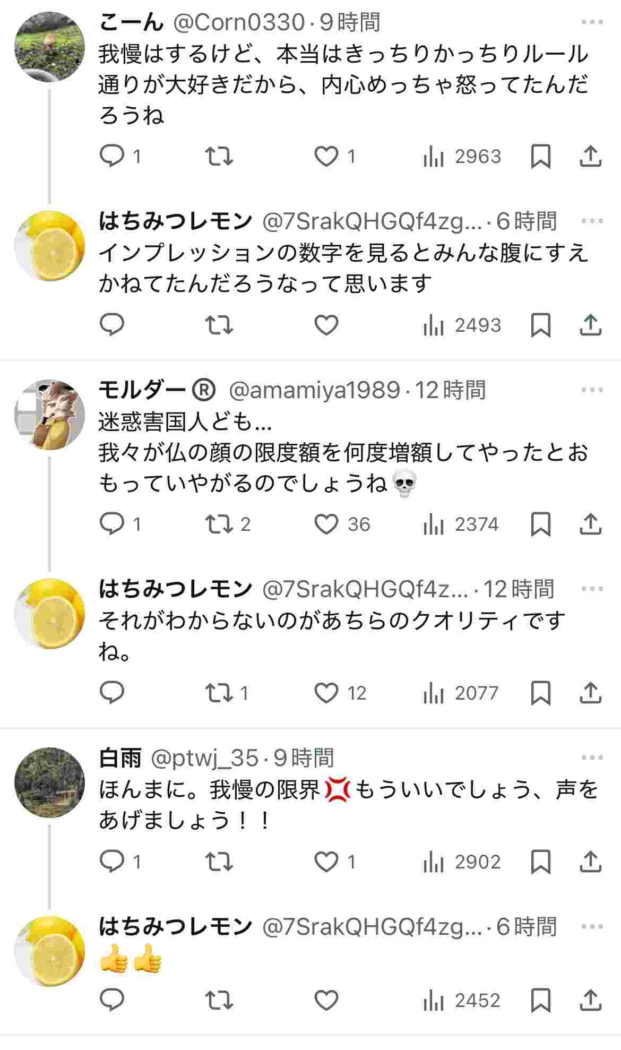Open more options on こーん's post
621x1050 pixels.
tap(592, 22)
